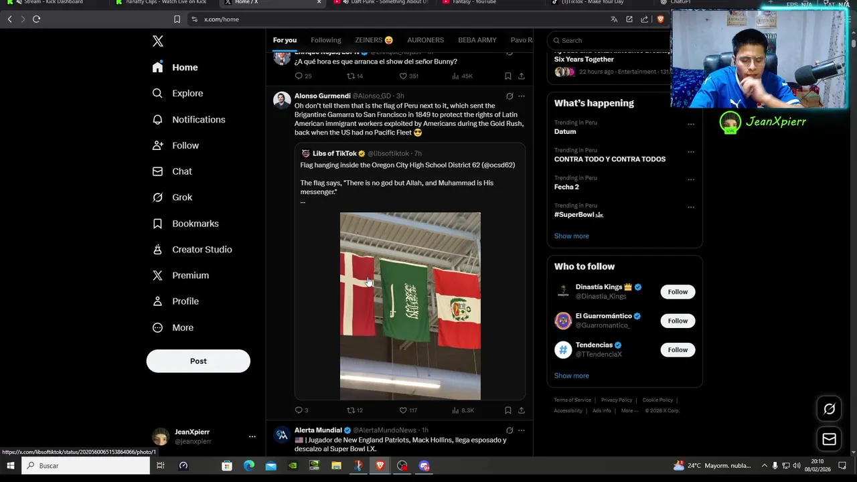Open the Privacy Policy link
857x482 pixels.
coord(616,400)
